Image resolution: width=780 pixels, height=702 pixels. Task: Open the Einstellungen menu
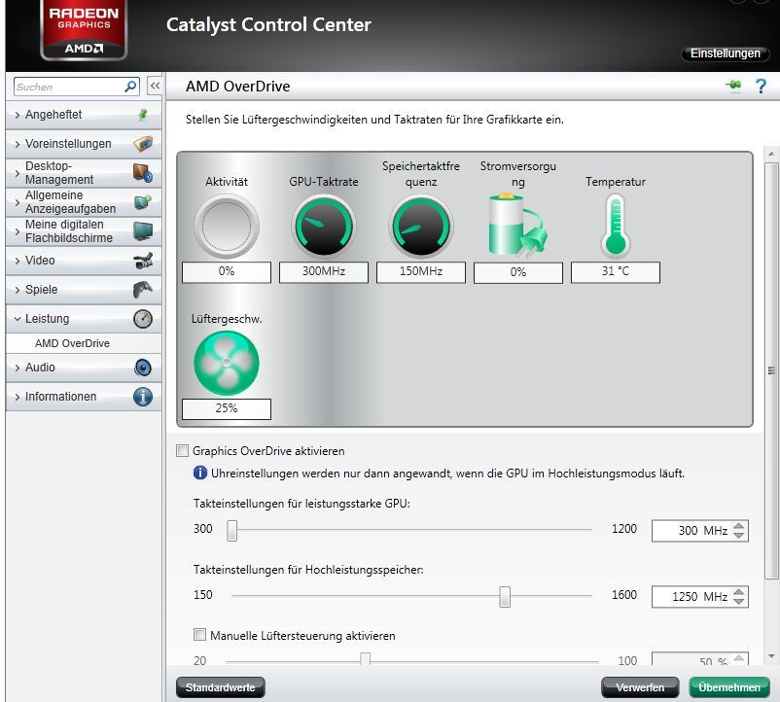(x=725, y=53)
